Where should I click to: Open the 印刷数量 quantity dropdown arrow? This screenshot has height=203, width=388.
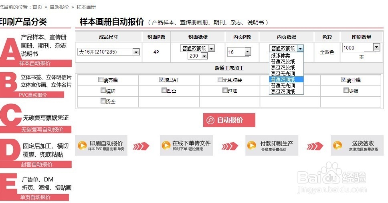pyautogui.click(x=376, y=47)
